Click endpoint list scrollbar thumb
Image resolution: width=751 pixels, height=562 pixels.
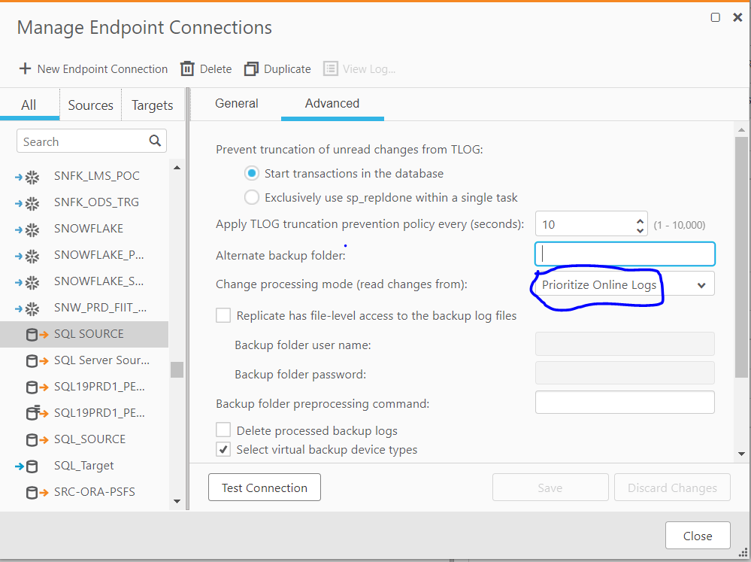pos(177,369)
